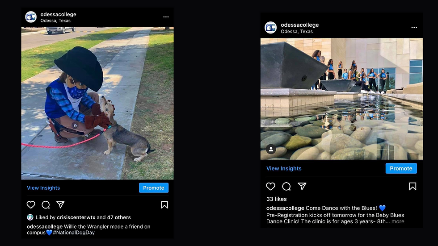This screenshot has height=246, width=438.
Task: Bookmark the Willie the Wrangler post
Action: click(x=164, y=205)
